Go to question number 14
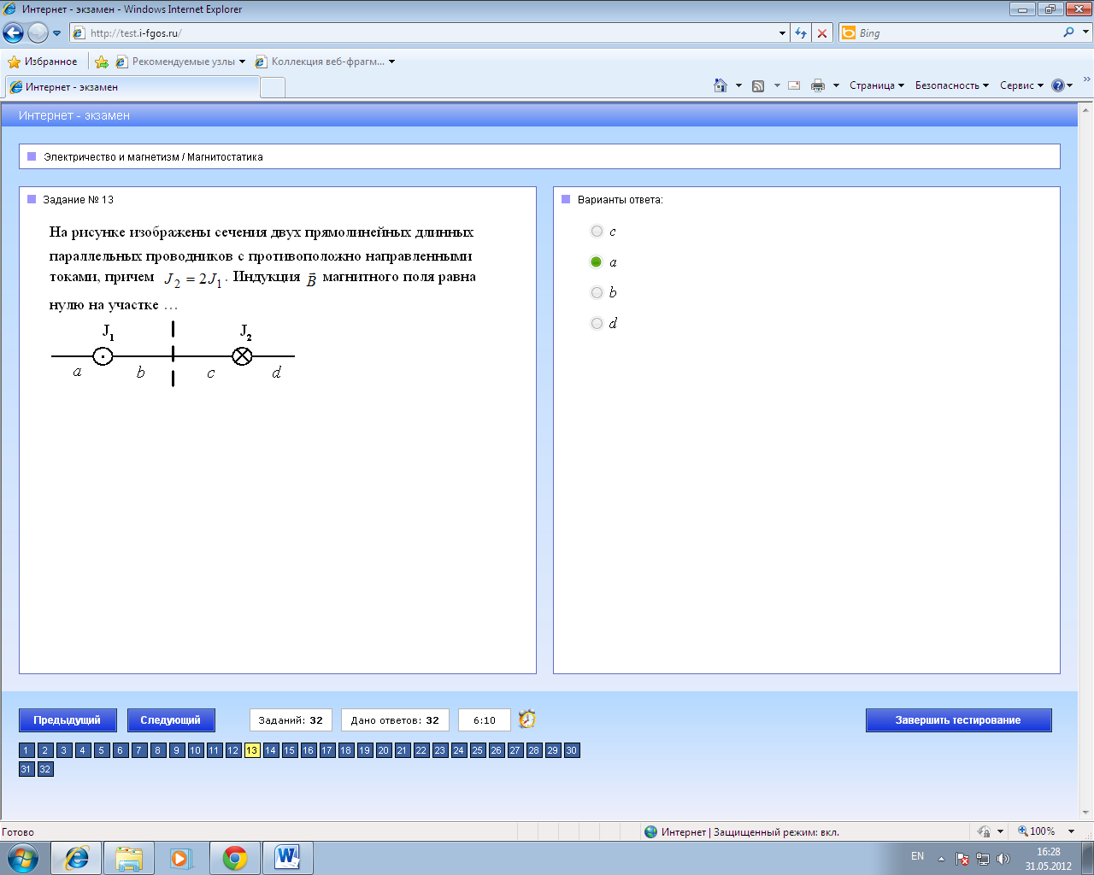 (x=271, y=750)
